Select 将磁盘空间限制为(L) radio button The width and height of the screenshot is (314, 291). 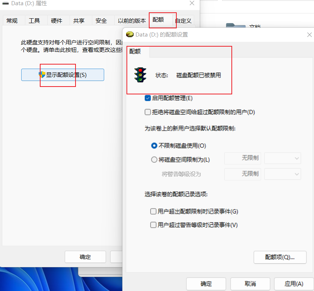pyautogui.click(x=154, y=160)
